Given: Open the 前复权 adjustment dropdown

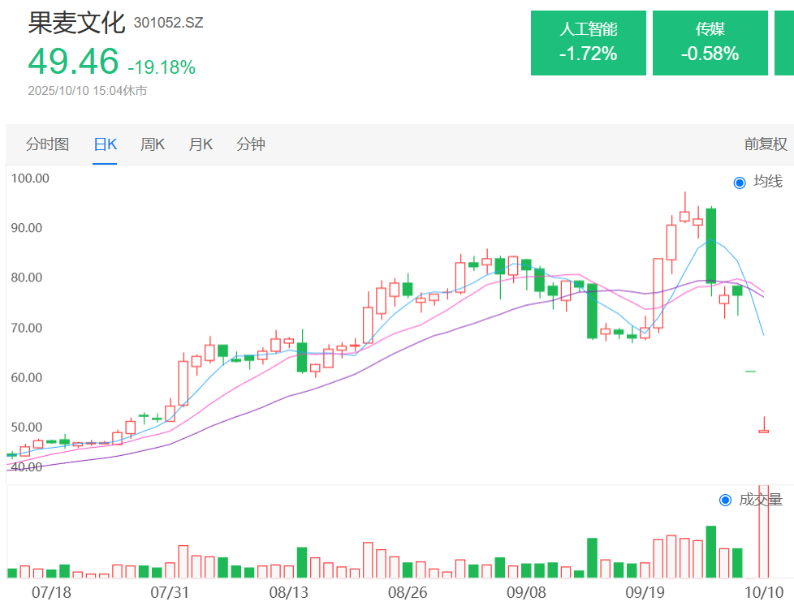Looking at the screenshot, I should pos(766,144).
